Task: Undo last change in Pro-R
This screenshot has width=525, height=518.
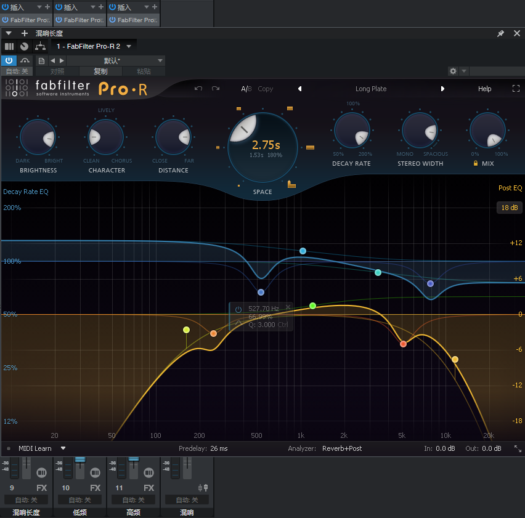Action: [x=198, y=89]
